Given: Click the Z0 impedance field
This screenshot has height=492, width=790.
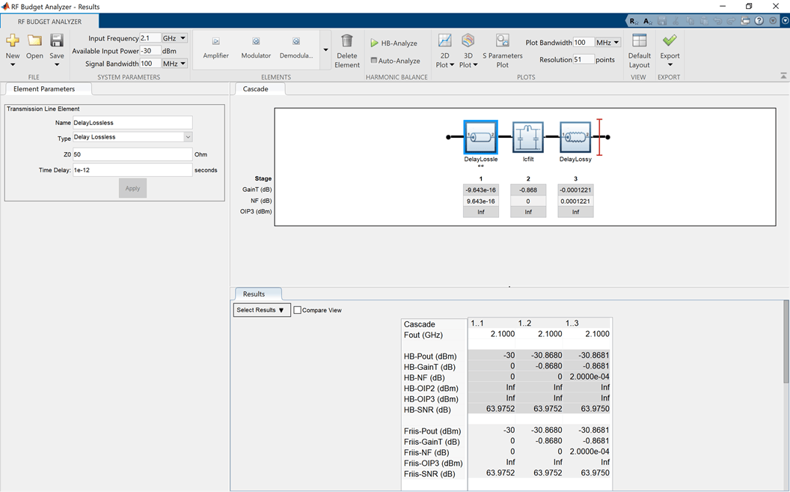Looking at the screenshot, I should point(132,154).
